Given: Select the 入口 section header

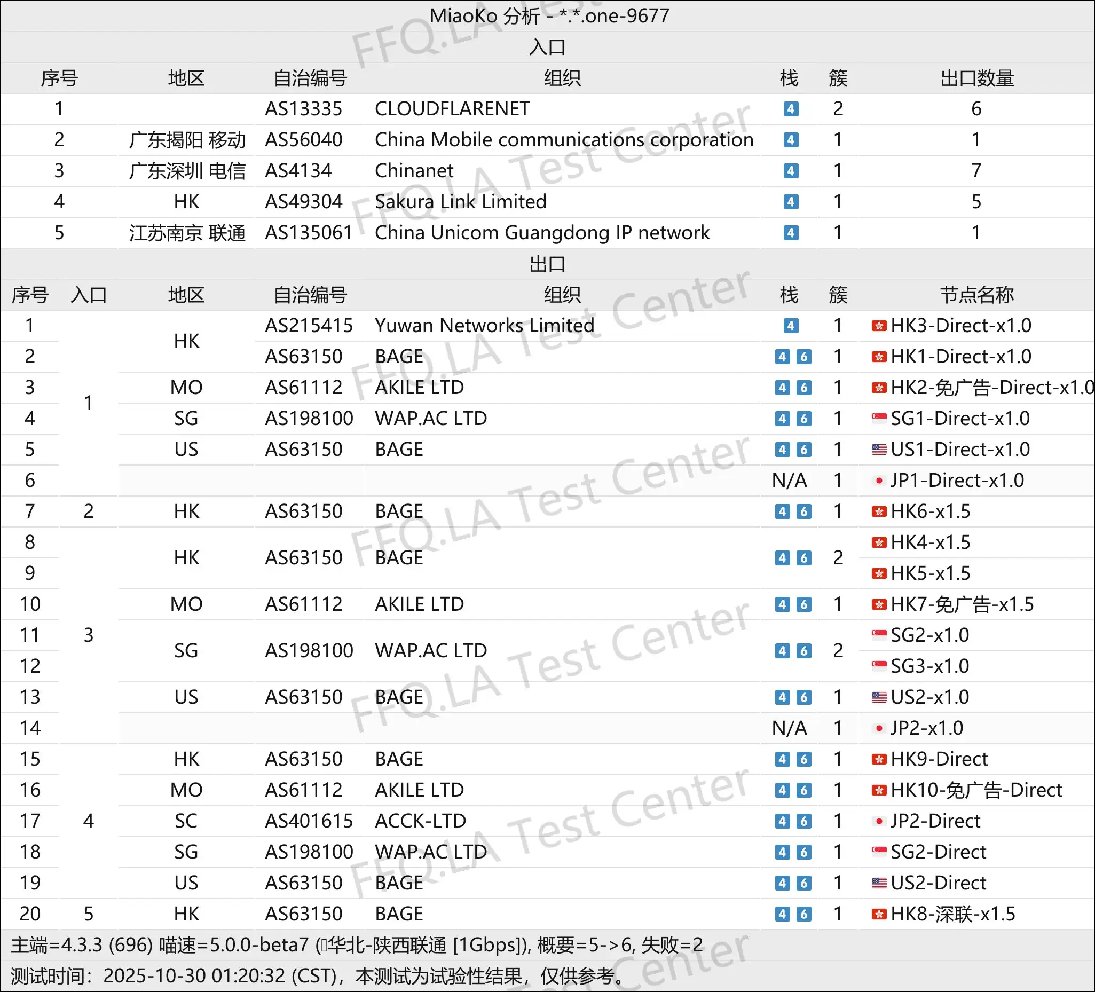Looking at the screenshot, I should 547,48.
